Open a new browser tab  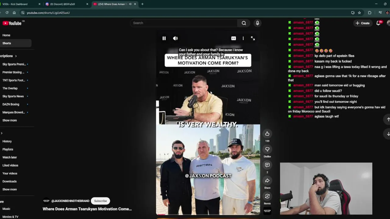click(142, 4)
